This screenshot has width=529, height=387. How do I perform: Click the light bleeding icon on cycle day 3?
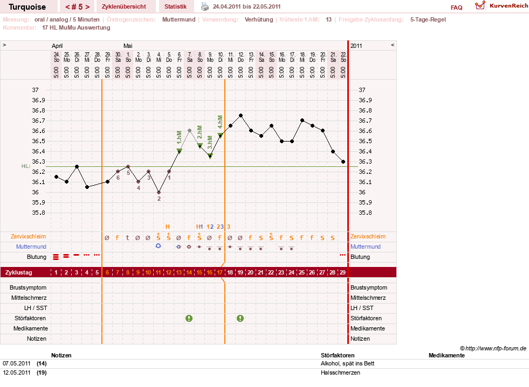tap(76, 255)
